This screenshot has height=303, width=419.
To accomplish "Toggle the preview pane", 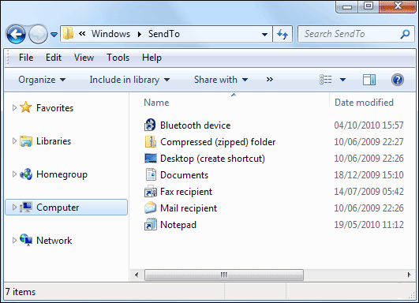I will coord(369,80).
